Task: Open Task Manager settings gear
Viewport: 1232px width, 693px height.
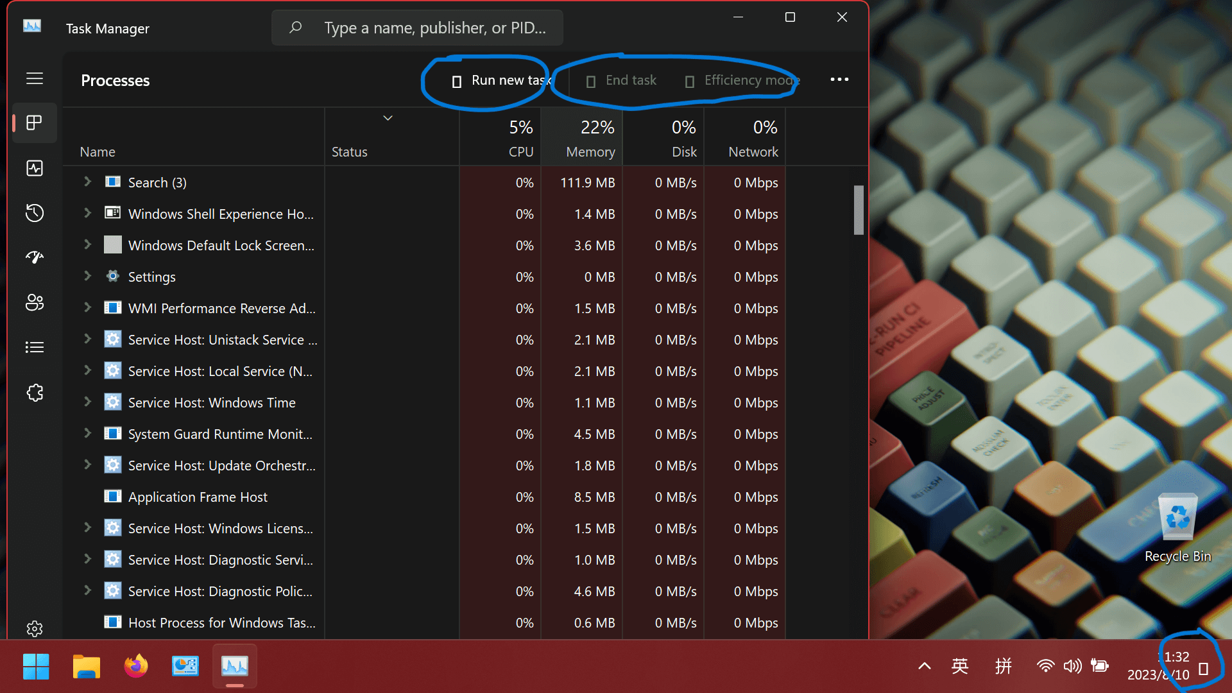Action: [35, 628]
